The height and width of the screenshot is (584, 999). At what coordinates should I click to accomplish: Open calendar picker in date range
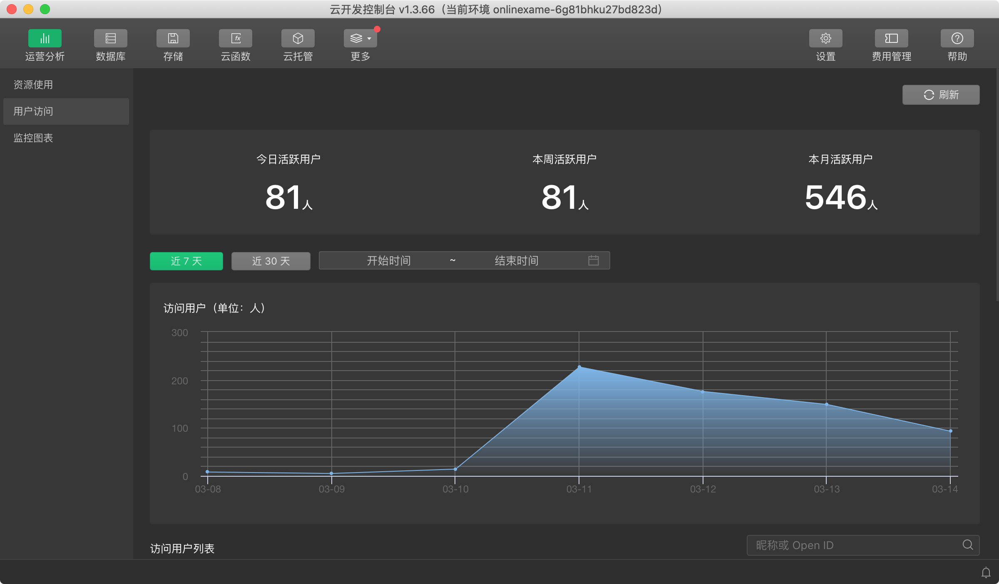click(x=593, y=260)
